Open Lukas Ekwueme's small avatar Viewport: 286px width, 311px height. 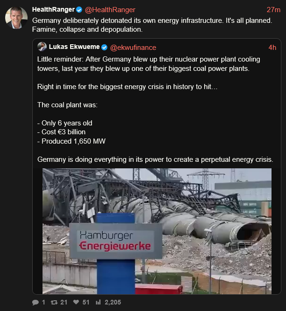click(x=42, y=47)
